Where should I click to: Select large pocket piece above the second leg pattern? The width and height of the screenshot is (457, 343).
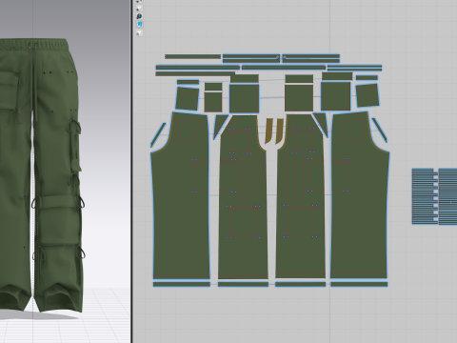pos(245,98)
